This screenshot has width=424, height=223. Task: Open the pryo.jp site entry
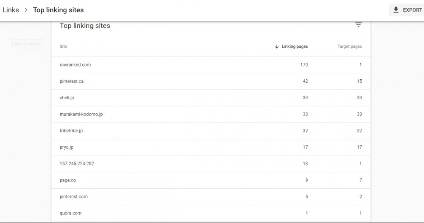point(67,148)
